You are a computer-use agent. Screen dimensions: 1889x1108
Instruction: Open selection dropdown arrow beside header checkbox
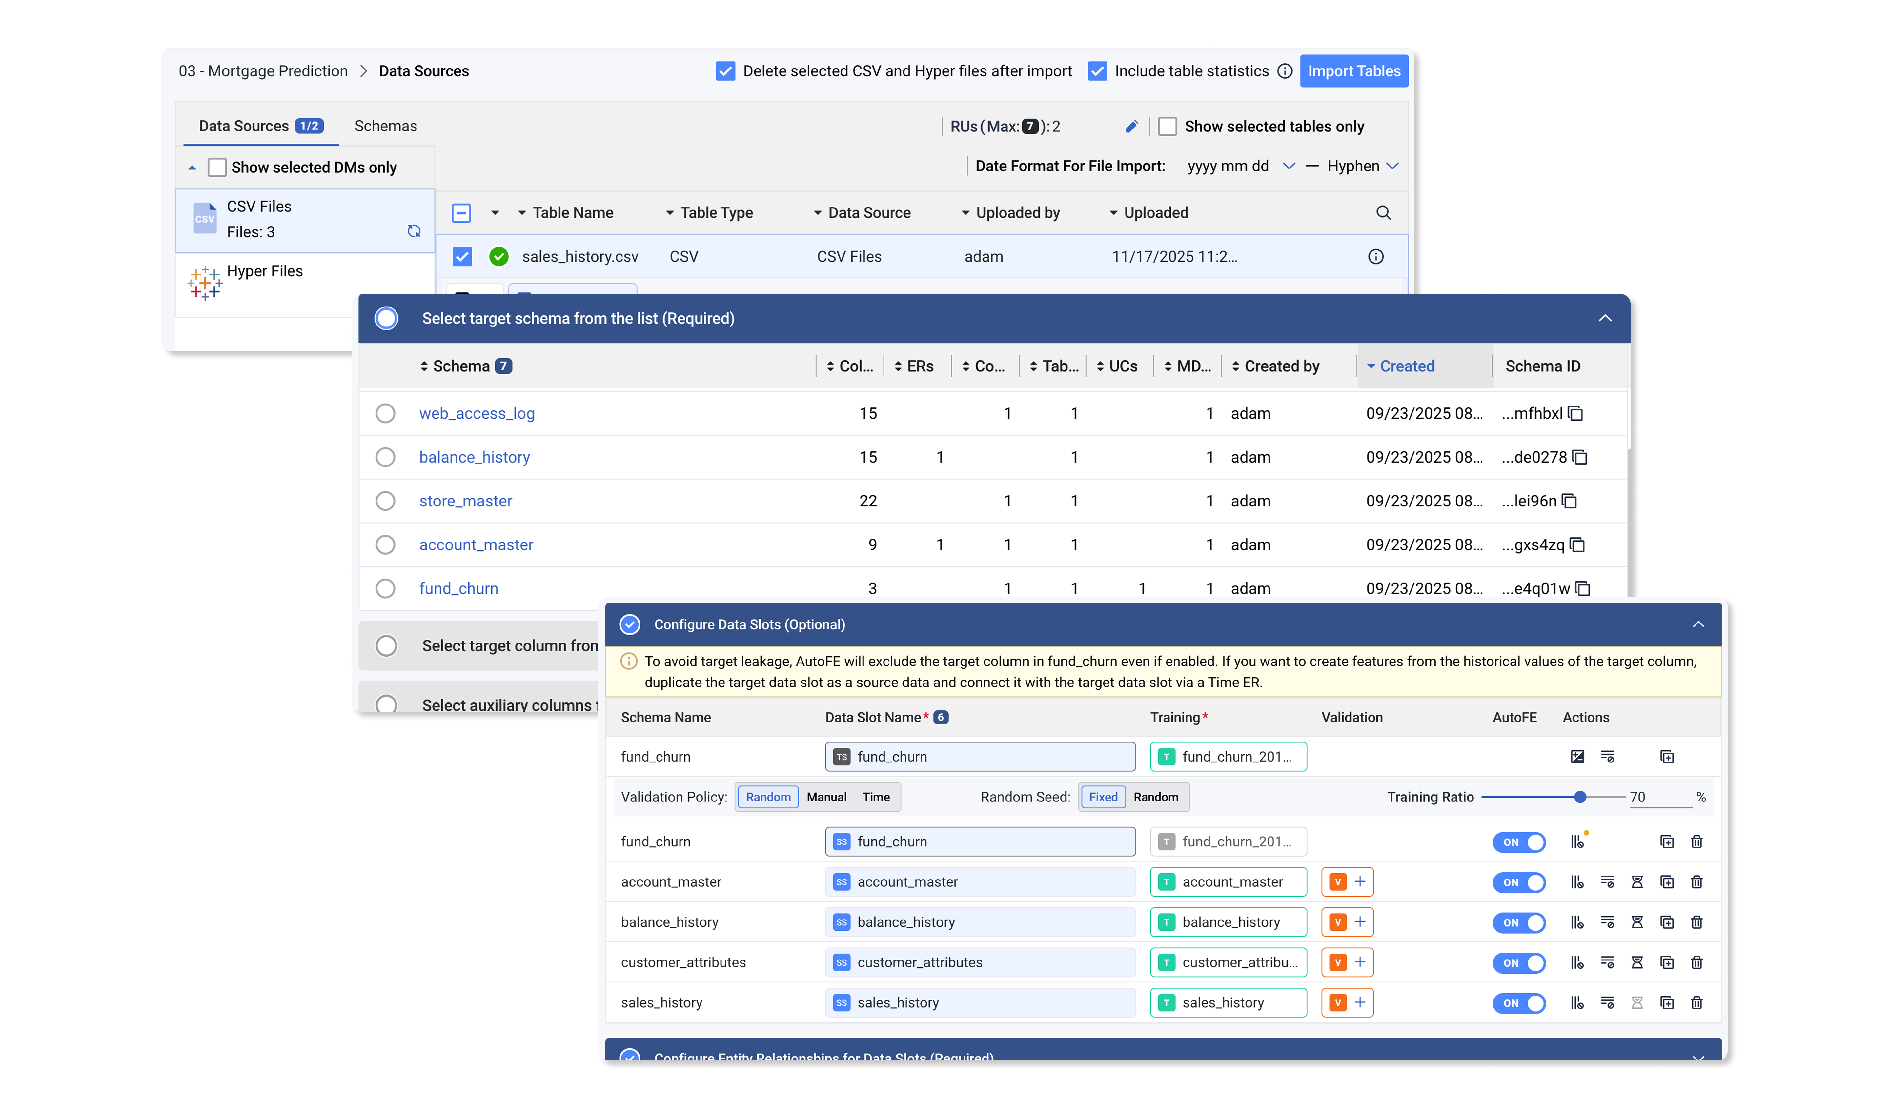coord(495,213)
